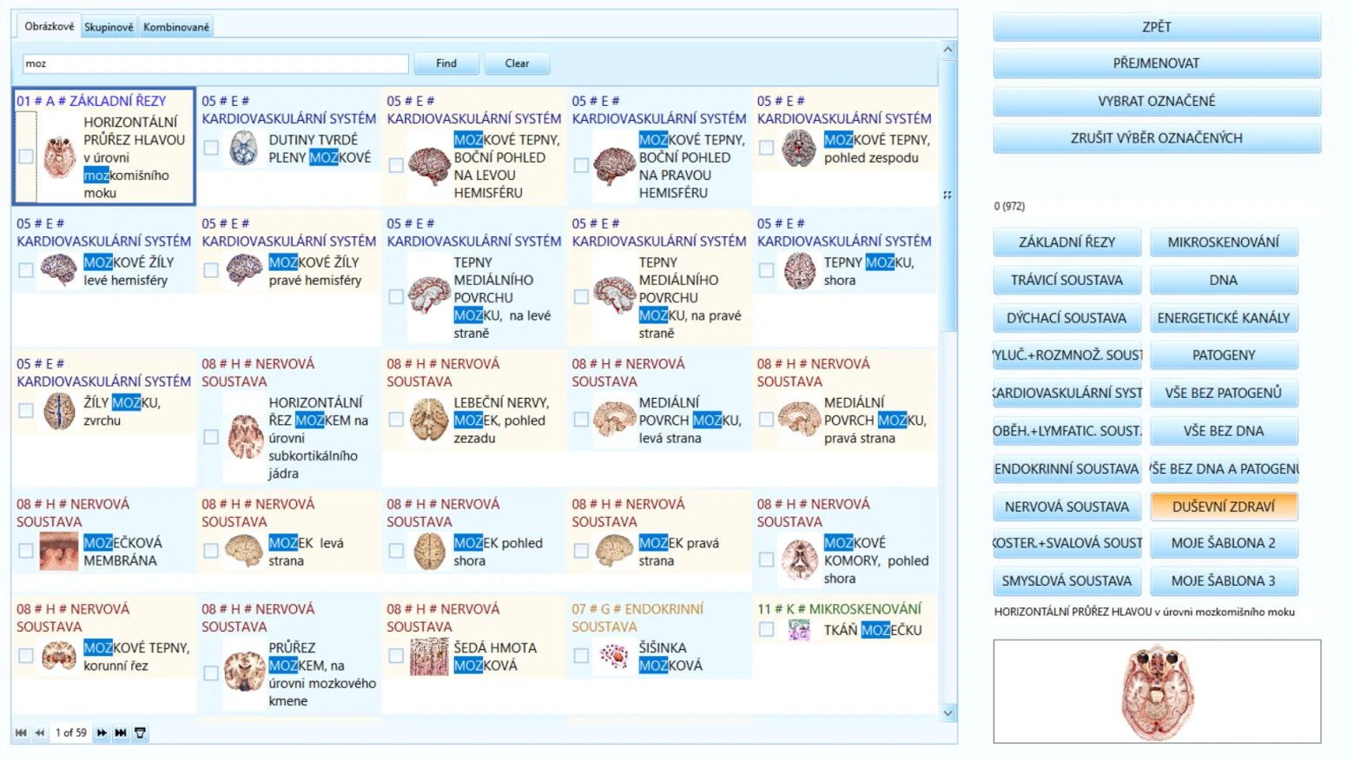Click the filter icon in pager bar
This screenshot has height=762, width=1354.
[140, 733]
